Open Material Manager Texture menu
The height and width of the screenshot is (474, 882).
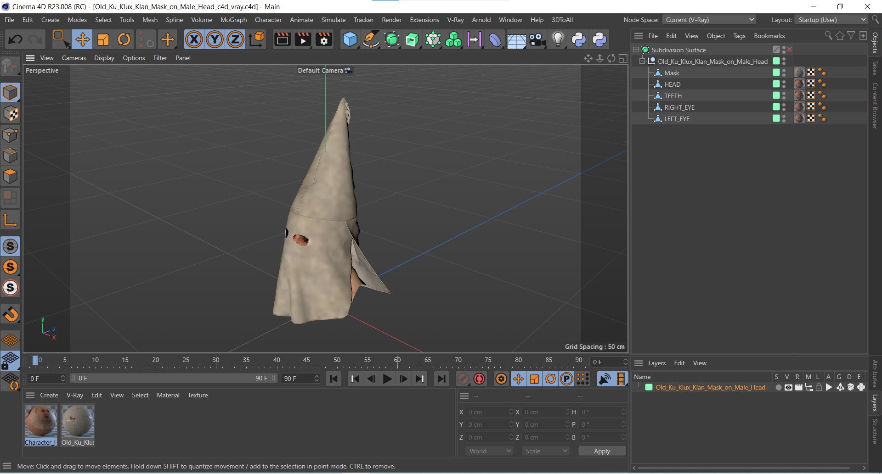point(198,395)
